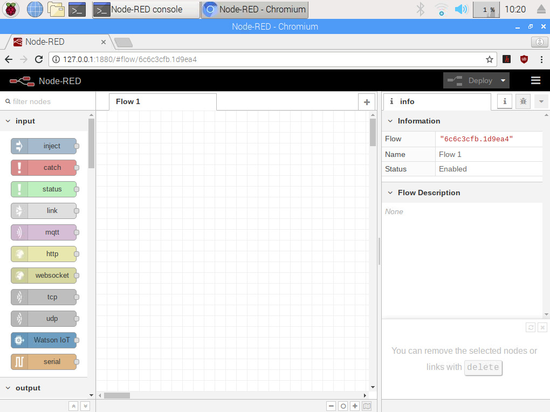Select the tcp input node
The image size is (550, 412).
click(44, 297)
